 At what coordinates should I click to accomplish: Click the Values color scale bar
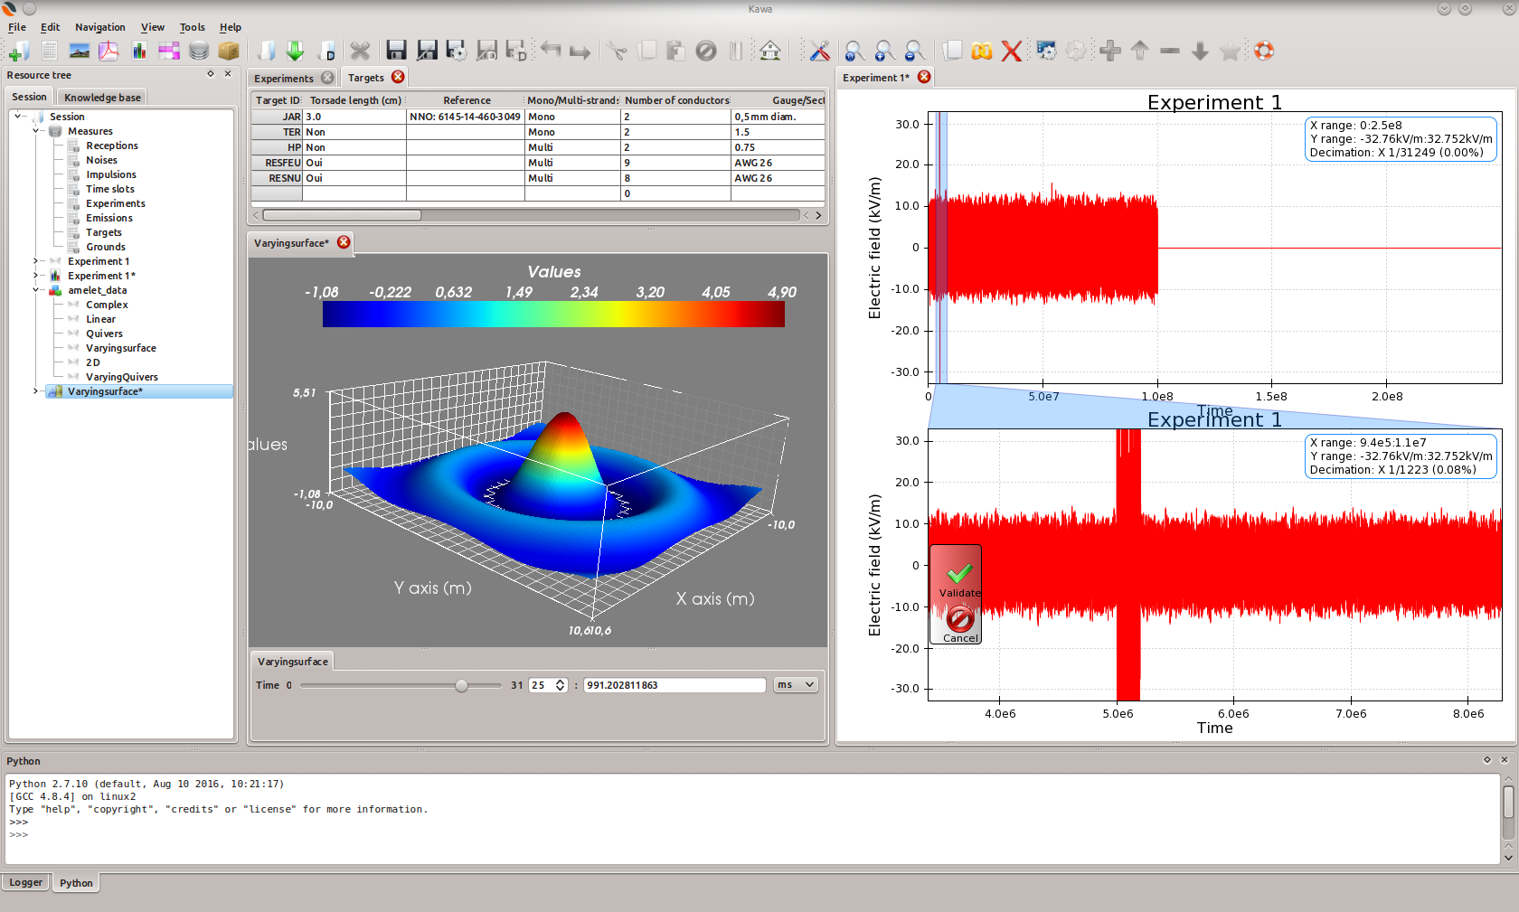pyautogui.click(x=553, y=314)
